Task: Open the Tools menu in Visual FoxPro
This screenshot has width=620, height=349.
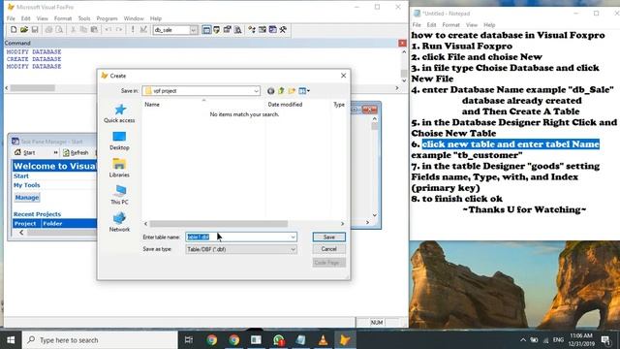Action: (x=84, y=18)
